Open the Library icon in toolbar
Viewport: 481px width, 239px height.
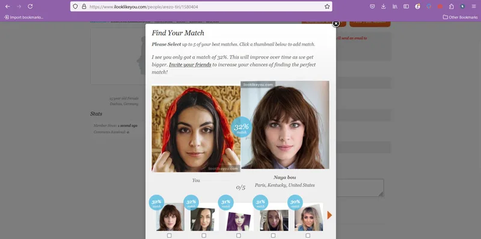[395, 7]
